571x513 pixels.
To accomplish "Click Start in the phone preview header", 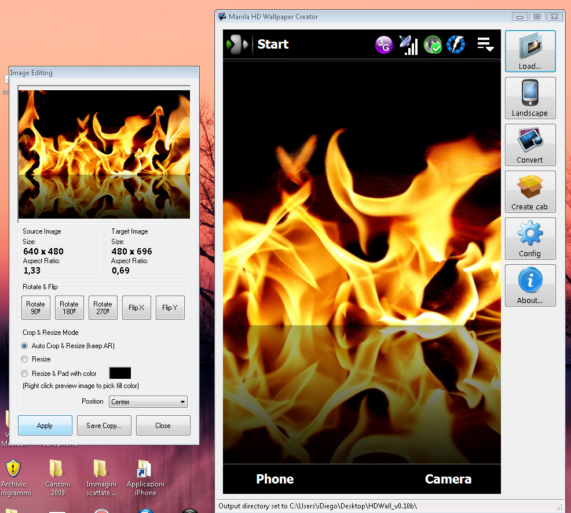I will 273,45.
